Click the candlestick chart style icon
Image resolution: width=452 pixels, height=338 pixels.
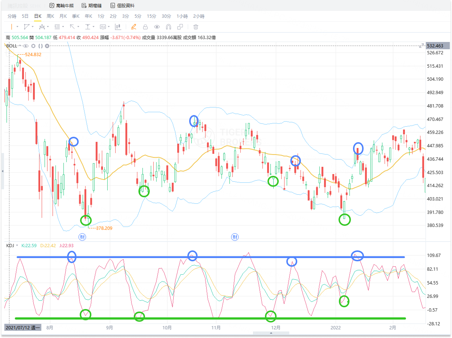(x=118, y=27)
